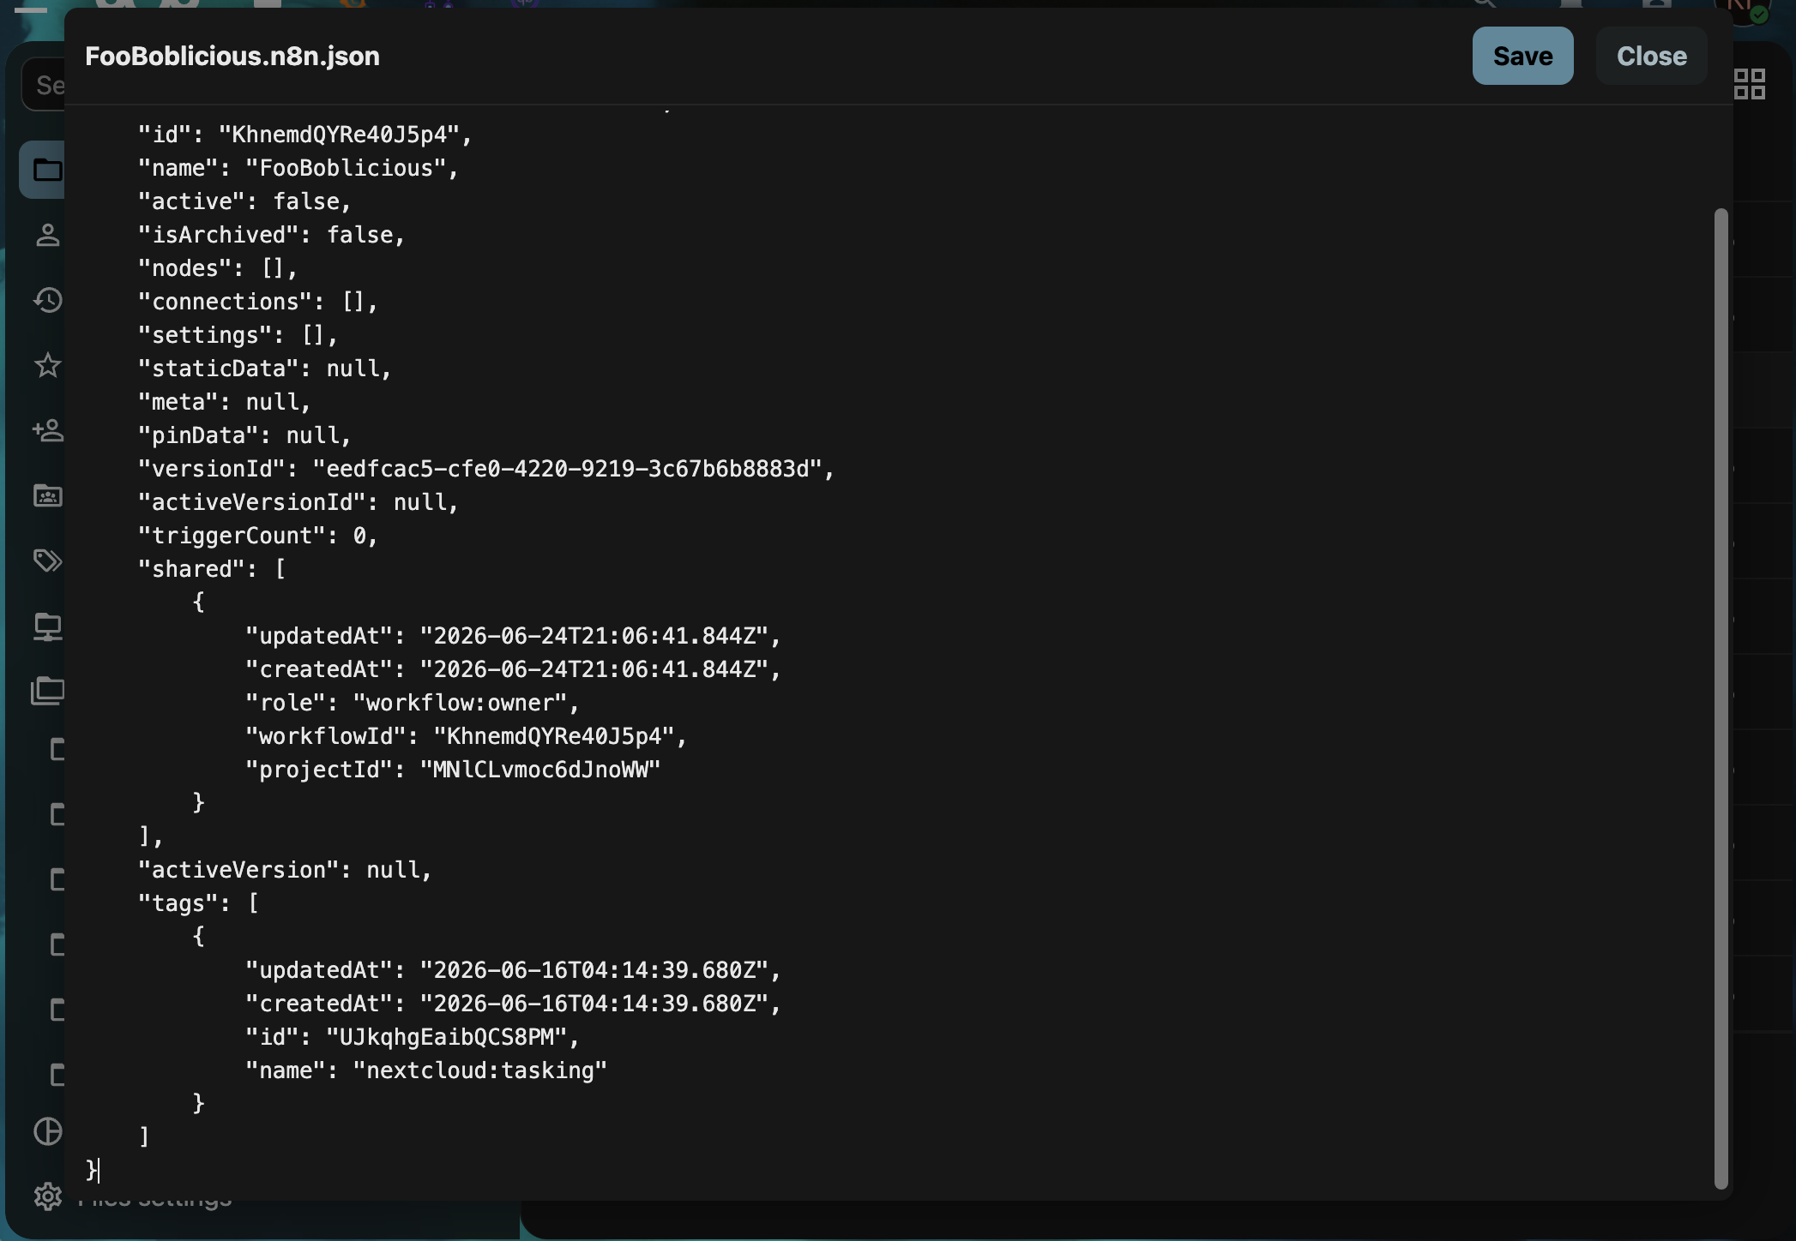Place cursor after final closing brace
Viewport: 1796px width, 1241px height.
click(x=99, y=1171)
